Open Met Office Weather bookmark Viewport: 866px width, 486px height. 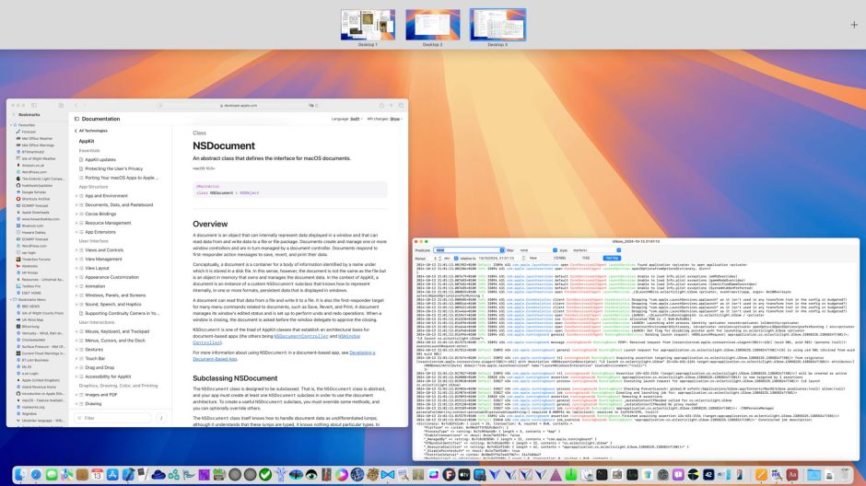[37, 138]
